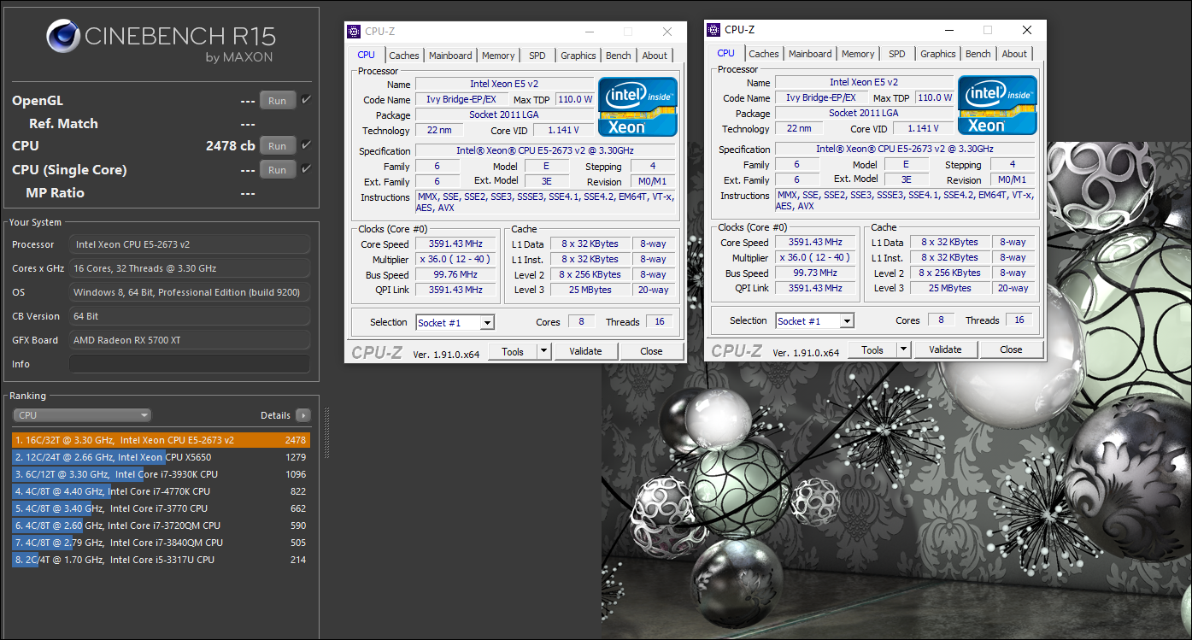1192x640 pixels.
Task: Run the CPU benchmark
Action: point(278,145)
